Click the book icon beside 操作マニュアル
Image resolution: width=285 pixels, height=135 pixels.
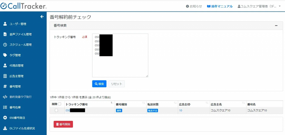208,6
